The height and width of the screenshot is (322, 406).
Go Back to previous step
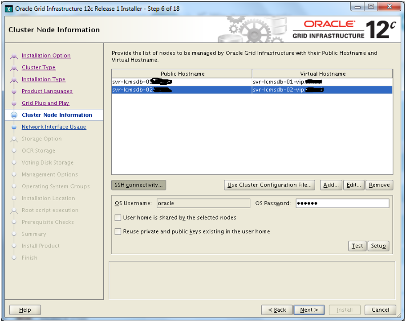pyautogui.click(x=277, y=310)
